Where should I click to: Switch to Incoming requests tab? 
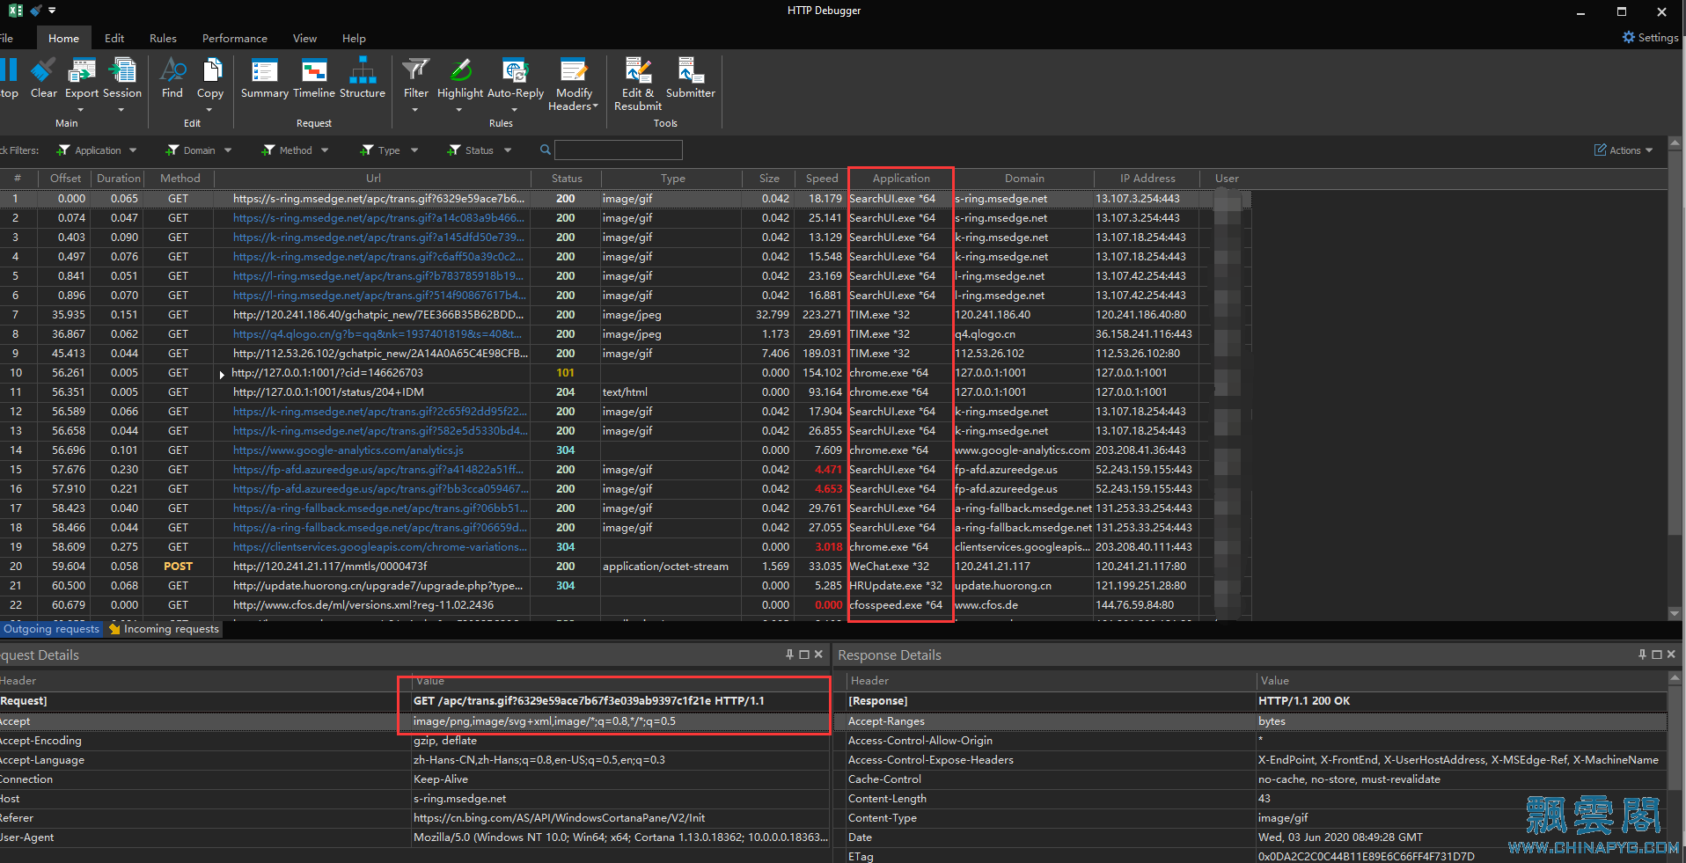(165, 629)
